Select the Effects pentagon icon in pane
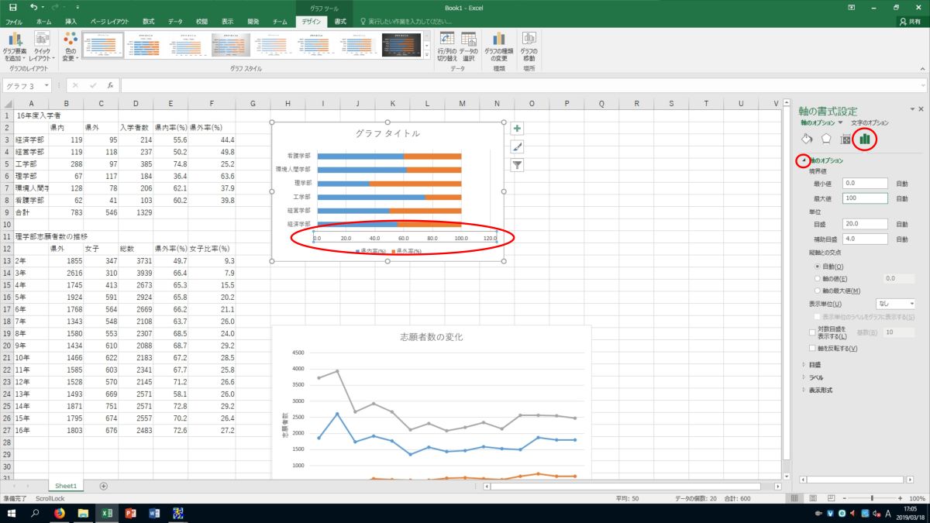The height and width of the screenshot is (523, 930). tap(826, 139)
